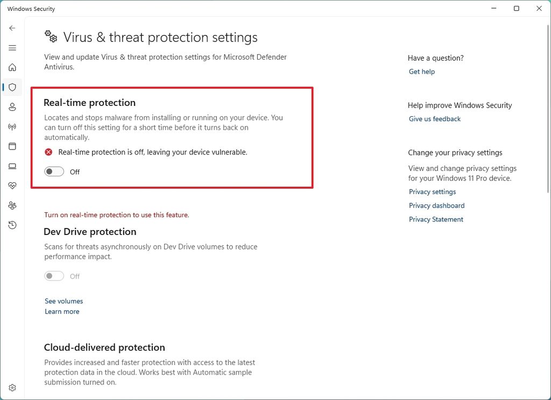This screenshot has height=400, width=551.
Task: Open the Privacy Statement
Action: [436, 219]
